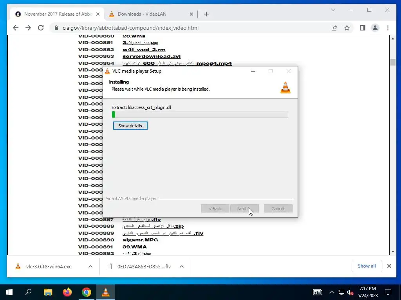The width and height of the screenshot is (401, 300).
Task: Bookmark this page with the star icon
Action: (x=347, y=28)
